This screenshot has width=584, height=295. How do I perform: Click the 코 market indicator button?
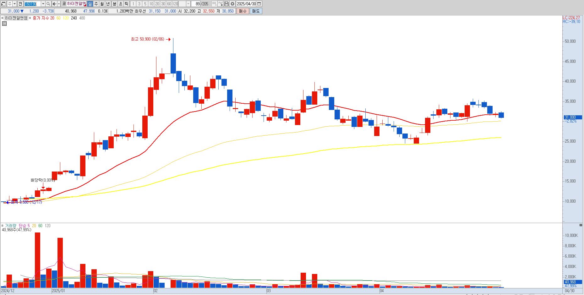coord(64,4)
